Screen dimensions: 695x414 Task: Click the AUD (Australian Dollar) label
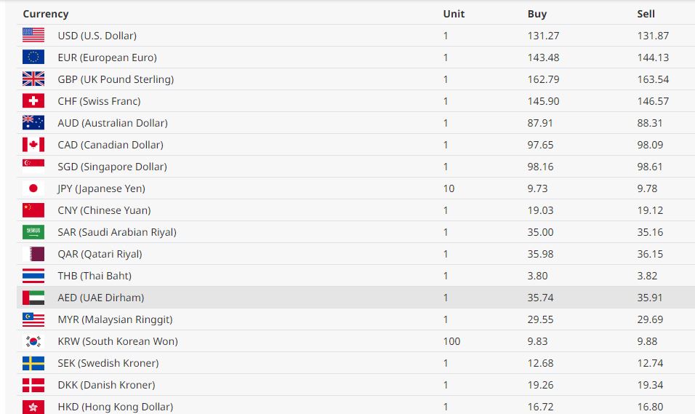(x=112, y=123)
